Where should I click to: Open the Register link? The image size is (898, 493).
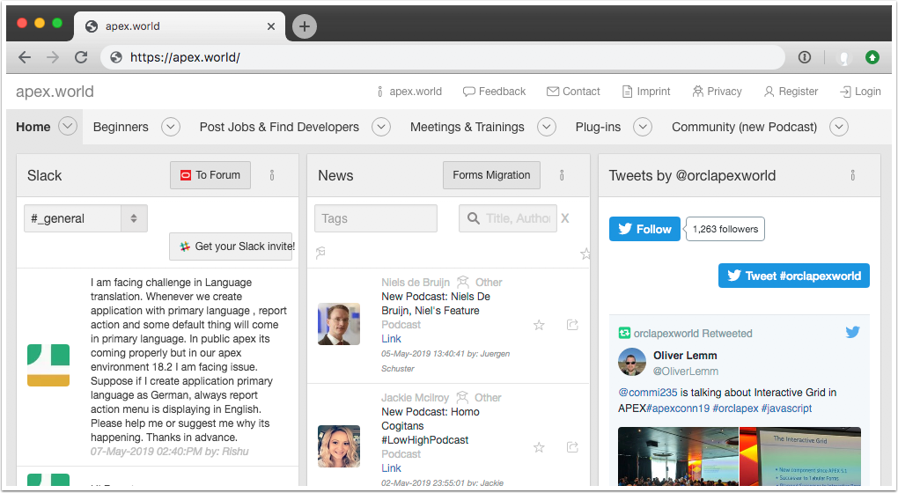coord(791,92)
